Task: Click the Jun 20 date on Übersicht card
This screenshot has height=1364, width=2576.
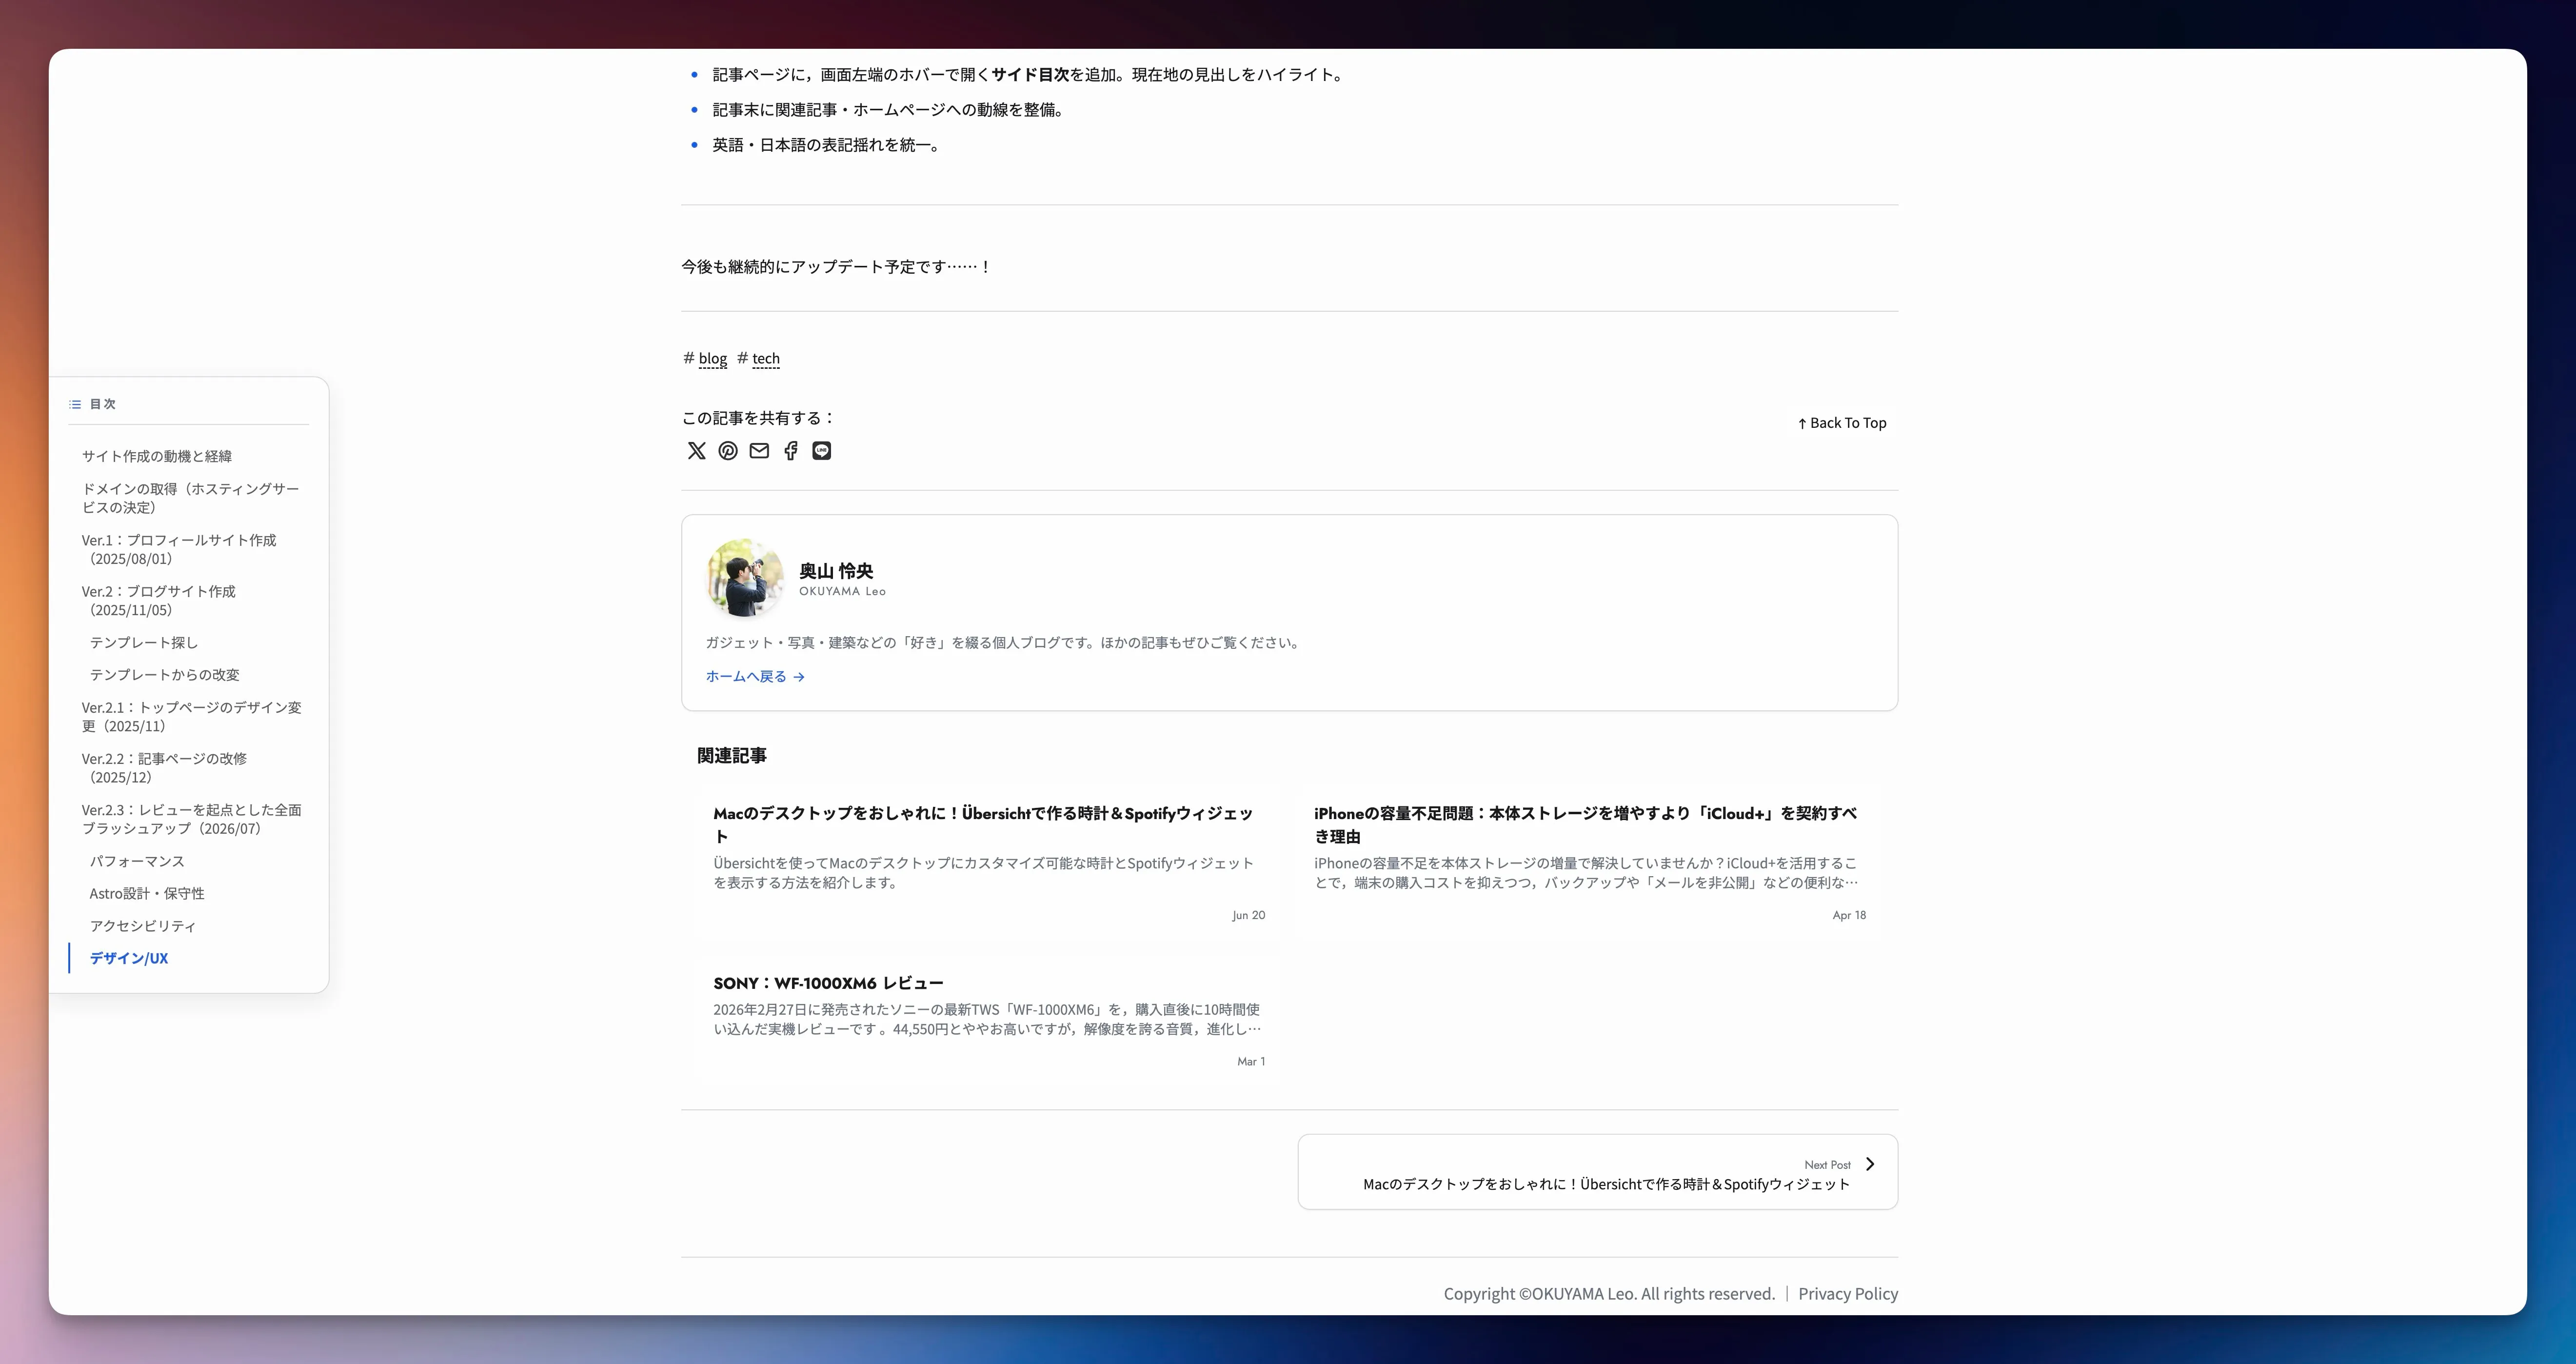Action: click(x=1248, y=915)
